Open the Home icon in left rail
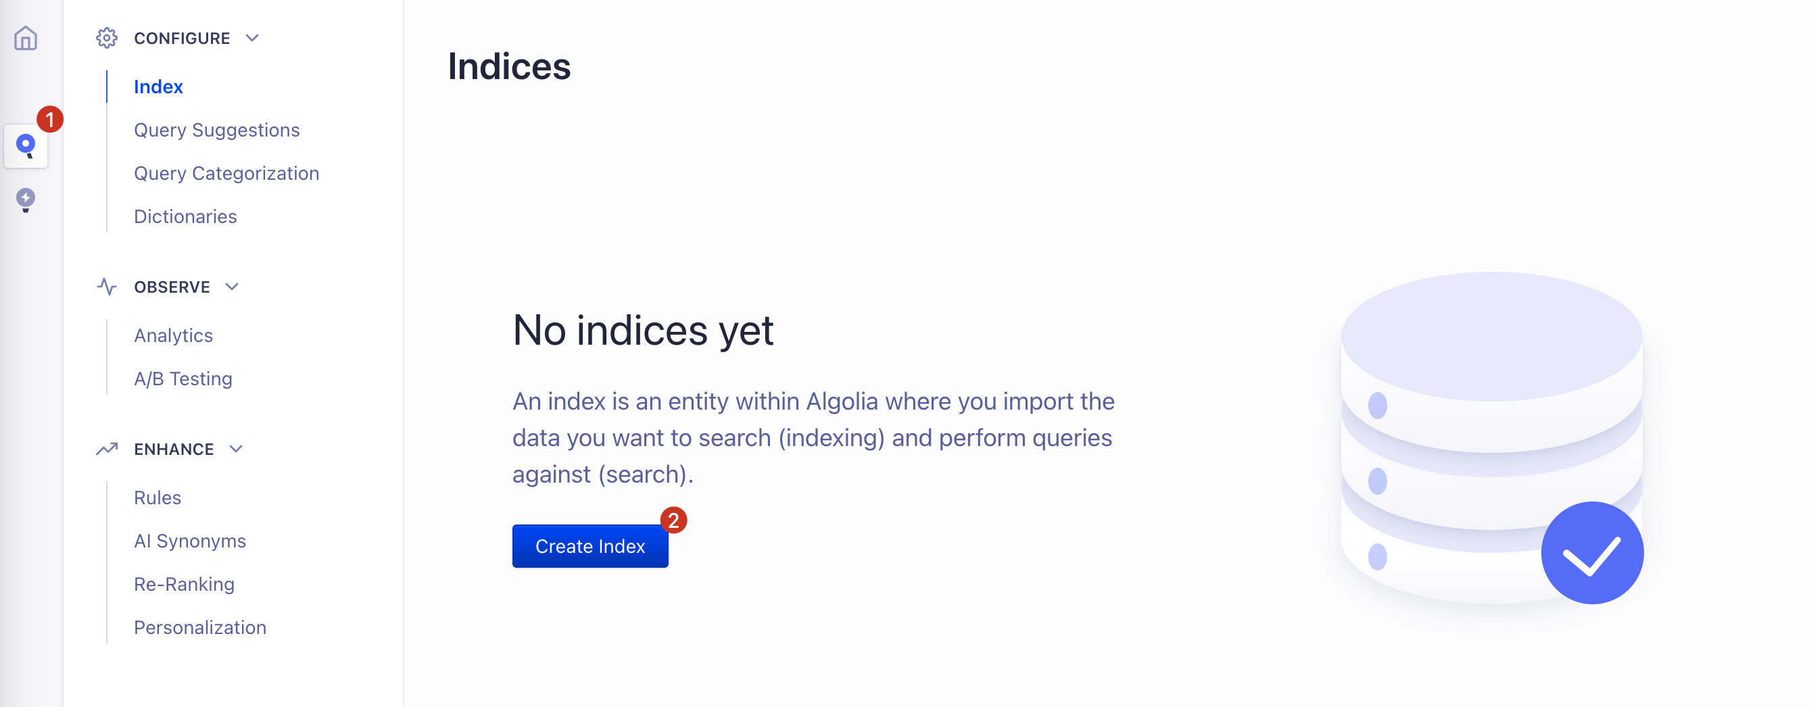This screenshot has height=707, width=1809. [25, 38]
